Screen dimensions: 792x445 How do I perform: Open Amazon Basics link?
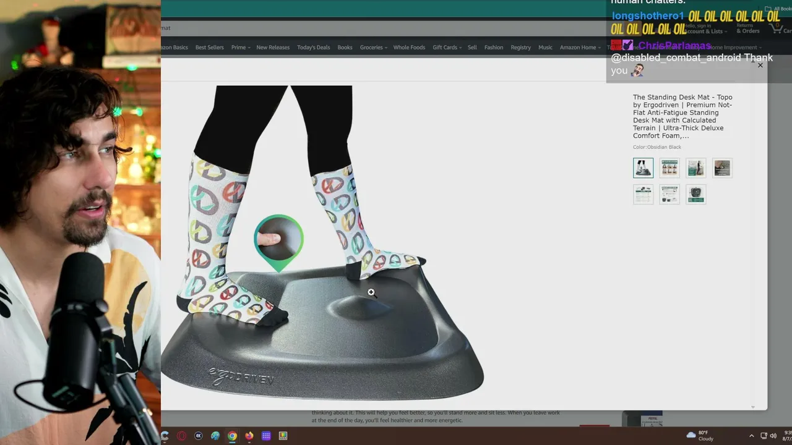click(174, 48)
